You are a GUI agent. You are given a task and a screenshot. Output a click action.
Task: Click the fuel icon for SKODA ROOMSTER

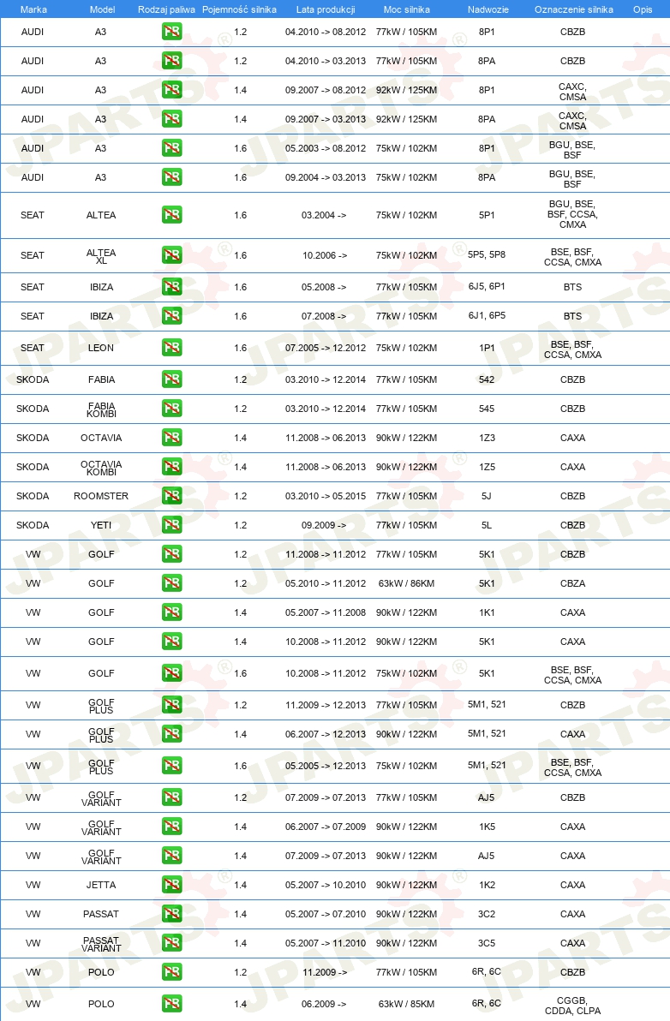pyautogui.click(x=172, y=496)
